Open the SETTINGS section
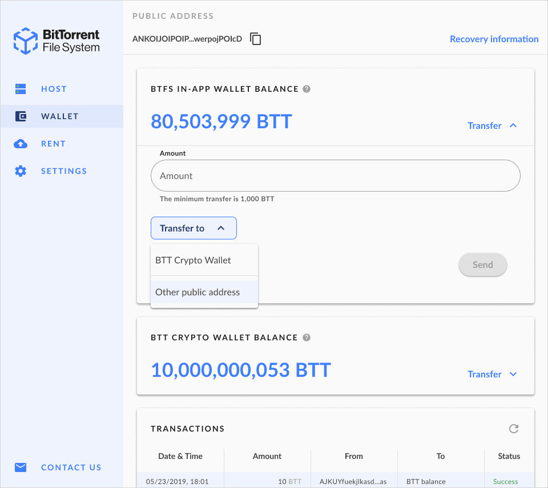Viewport: 548px width, 488px height. [x=64, y=171]
